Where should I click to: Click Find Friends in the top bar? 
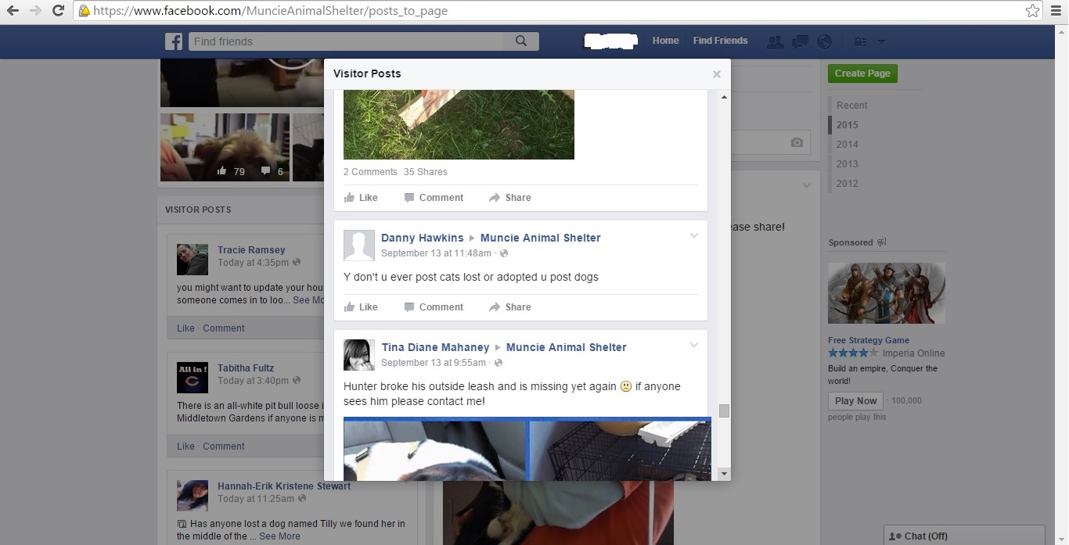click(x=720, y=41)
